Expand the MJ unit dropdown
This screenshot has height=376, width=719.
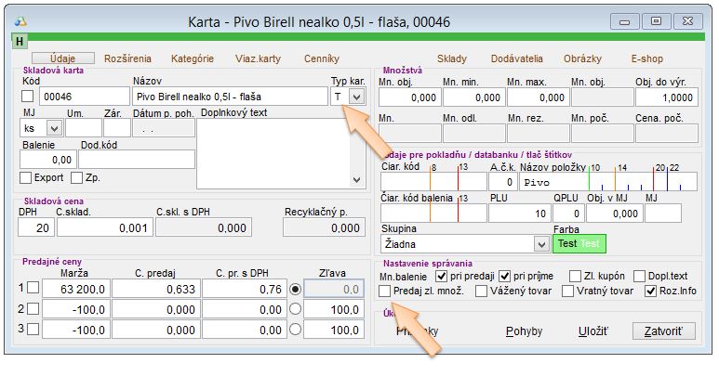pos(54,128)
